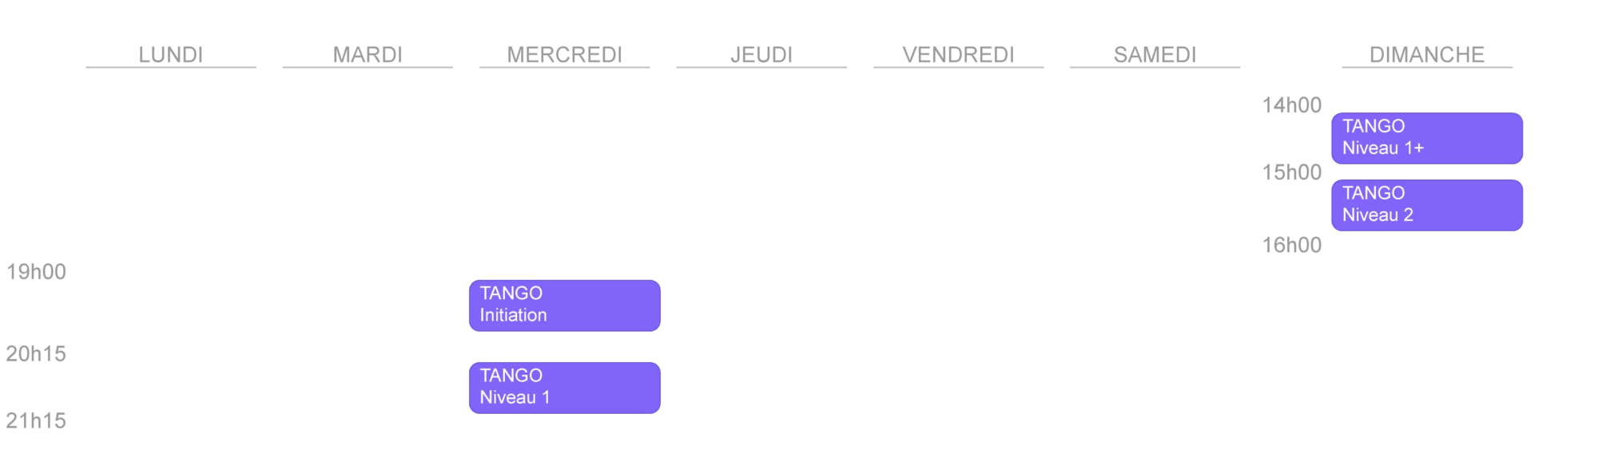Click the 20h15 time label
Image resolution: width=1598 pixels, height=473 pixels.
pos(36,354)
